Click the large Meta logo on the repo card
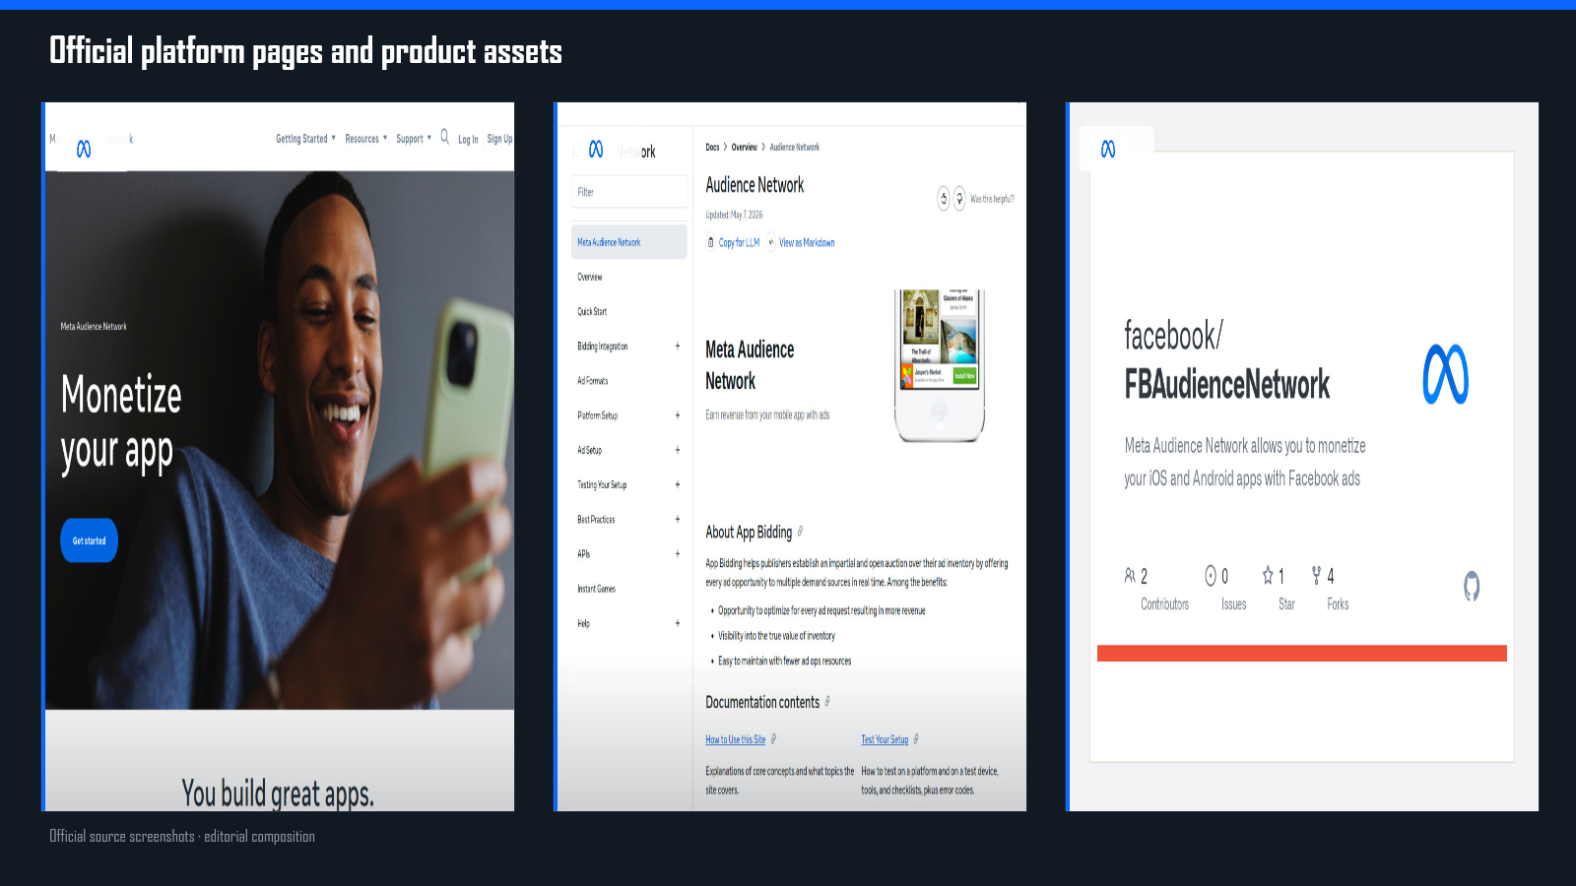 (x=1446, y=374)
